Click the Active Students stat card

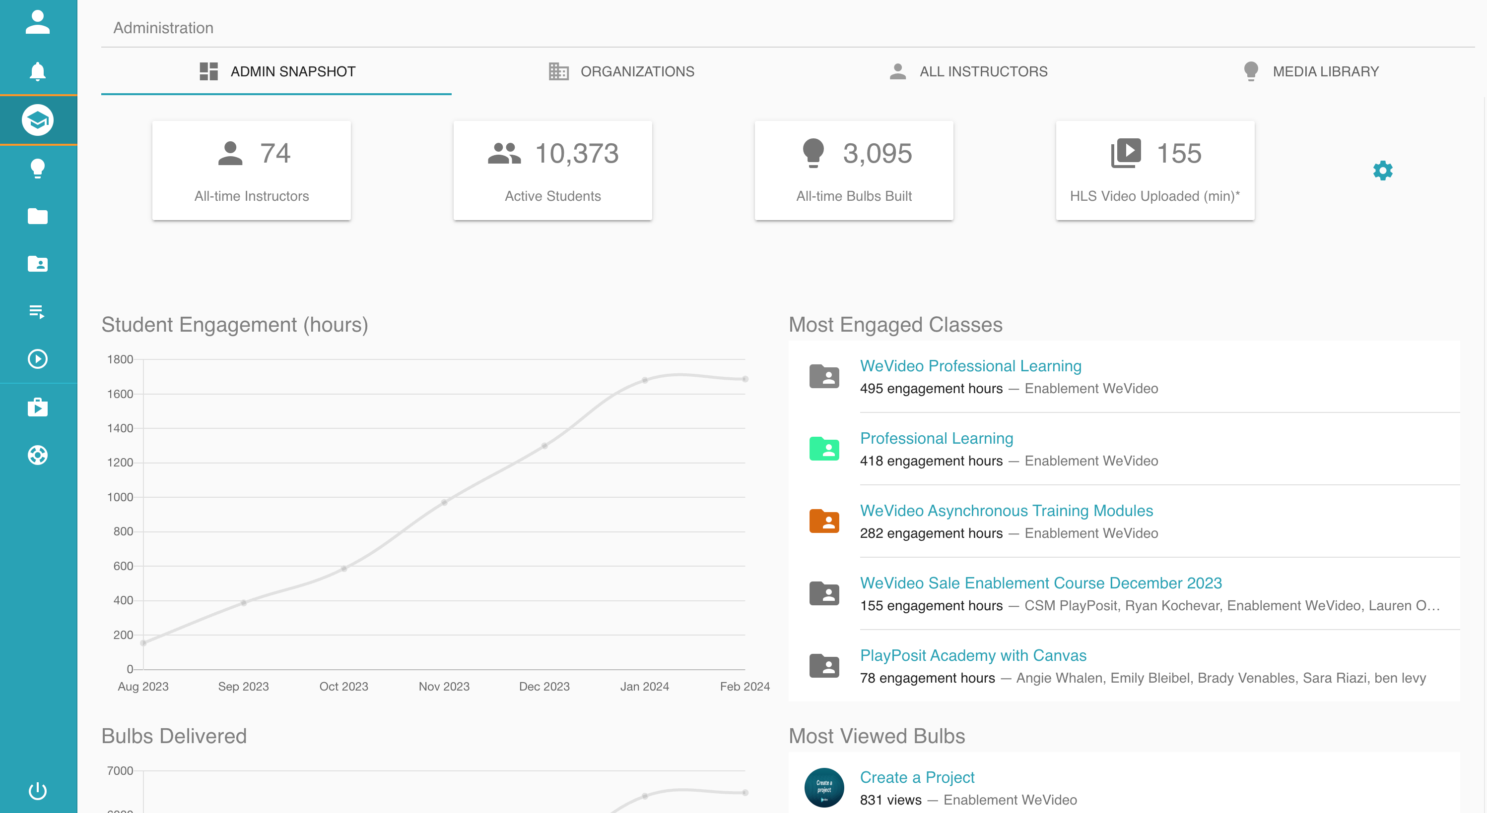[x=552, y=171]
